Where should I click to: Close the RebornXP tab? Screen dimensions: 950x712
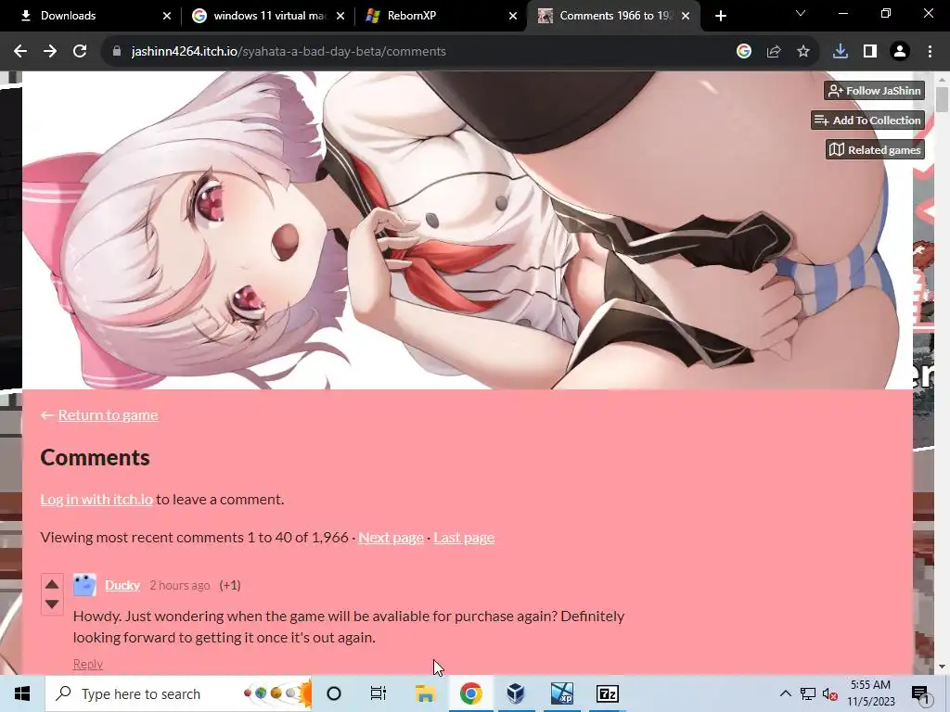coord(513,16)
